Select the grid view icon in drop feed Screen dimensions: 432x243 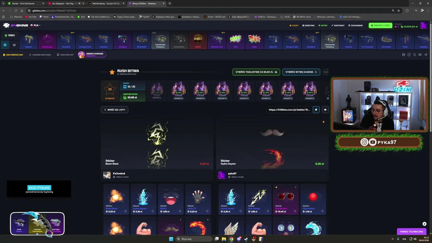tap(5, 45)
